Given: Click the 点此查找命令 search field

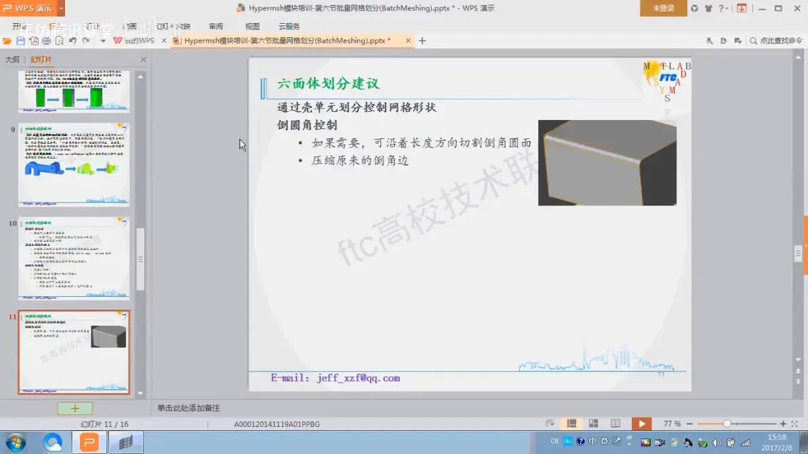Looking at the screenshot, I should pos(776,41).
